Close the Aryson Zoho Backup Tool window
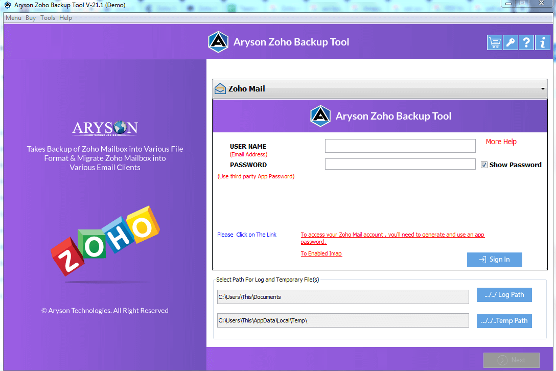This screenshot has width=556, height=371. click(541, 3)
